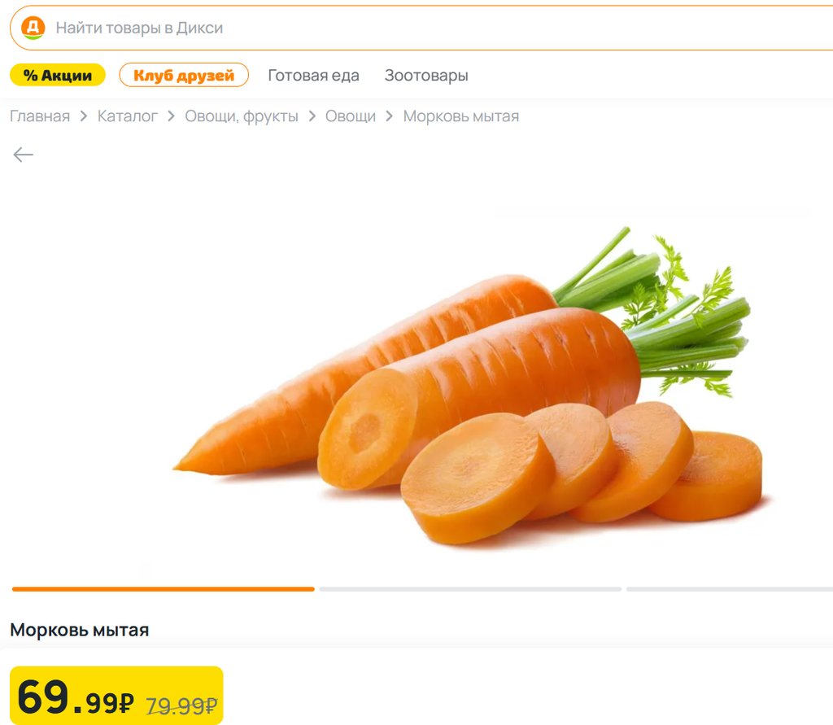
Task: Click chevron between Главная and Каталог
Action: 84,116
